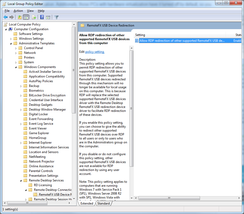Select the Event Viewer folder in tree

(38, 128)
